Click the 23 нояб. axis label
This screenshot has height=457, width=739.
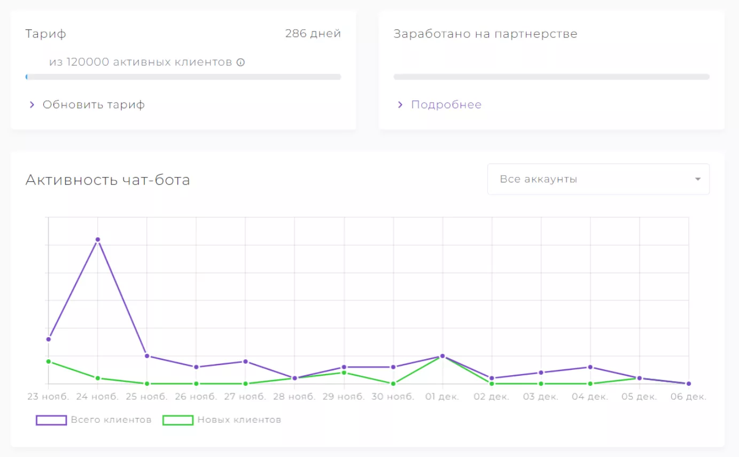pyautogui.click(x=49, y=397)
